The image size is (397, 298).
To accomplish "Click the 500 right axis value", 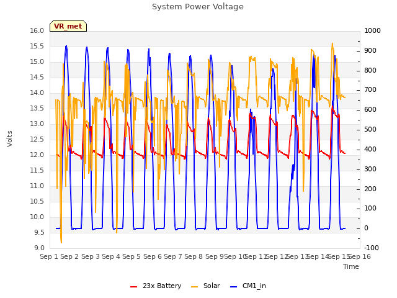I will click(370, 130).
